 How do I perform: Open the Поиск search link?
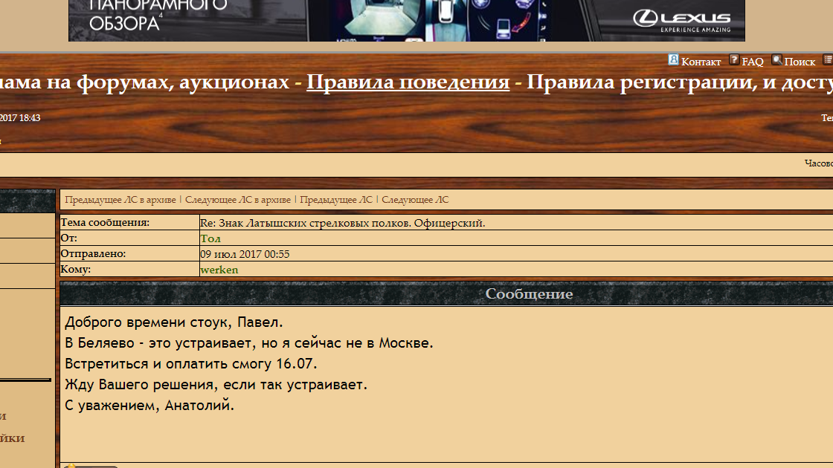coord(800,62)
